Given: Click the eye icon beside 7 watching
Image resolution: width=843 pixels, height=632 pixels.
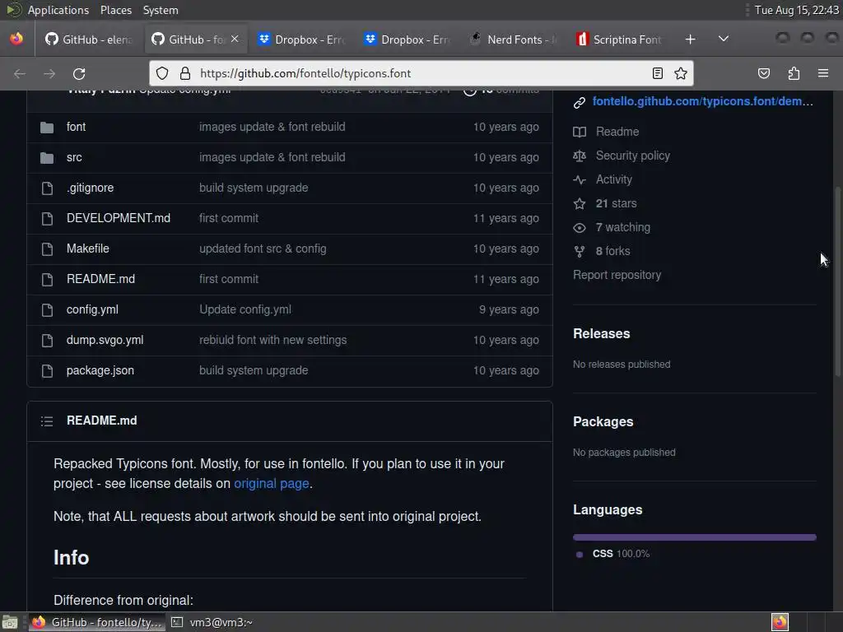Looking at the screenshot, I should [579, 228].
